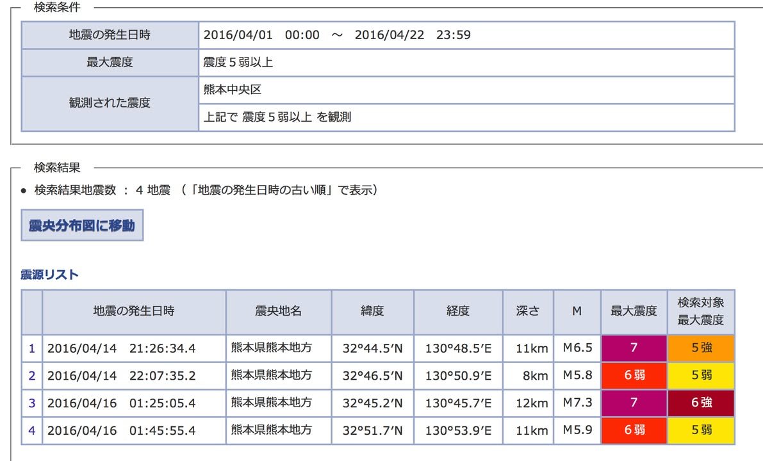Click the 熊本中央区 search condition value
The height and width of the screenshot is (461, 763).
click(x=233, y=90)
